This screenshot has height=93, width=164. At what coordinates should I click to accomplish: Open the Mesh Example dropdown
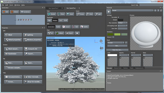click(116, 43)
